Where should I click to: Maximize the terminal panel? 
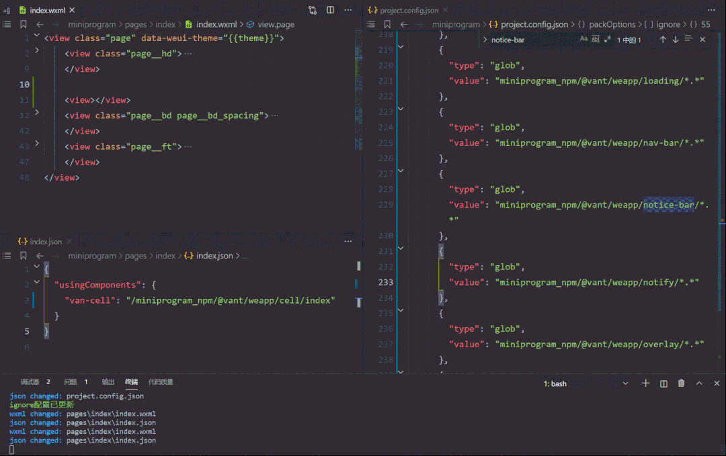click(x=699, y=383)
